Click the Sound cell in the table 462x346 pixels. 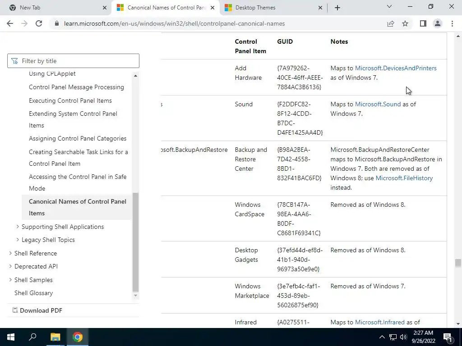[x=244, y=104]
